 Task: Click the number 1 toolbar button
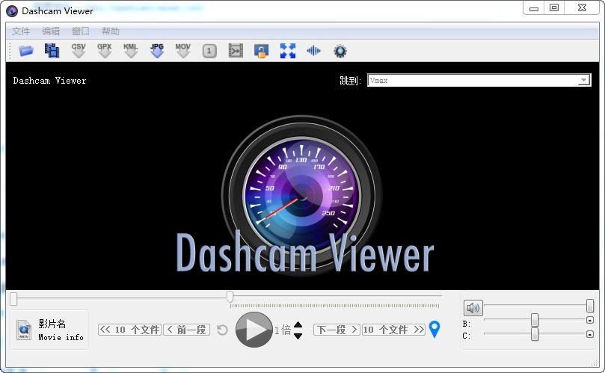pyautogui.click(x=209, y=51)
